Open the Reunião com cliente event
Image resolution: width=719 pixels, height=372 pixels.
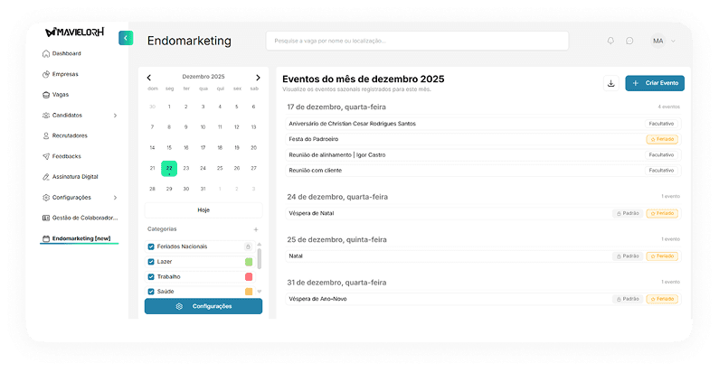[x=483, y=171]
